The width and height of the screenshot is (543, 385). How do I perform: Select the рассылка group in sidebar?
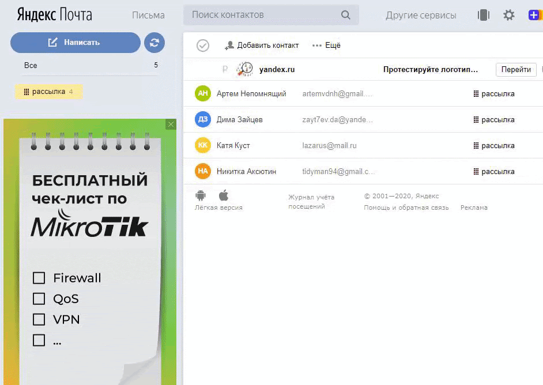pyautogui.click(x=49, y=92)
